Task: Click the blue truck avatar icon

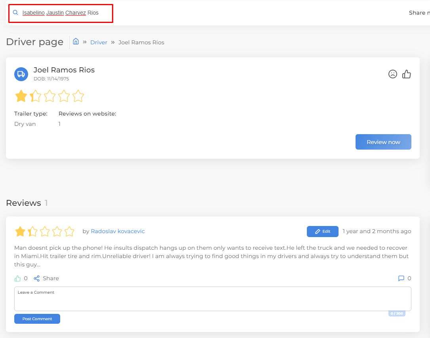Action: 21,74
